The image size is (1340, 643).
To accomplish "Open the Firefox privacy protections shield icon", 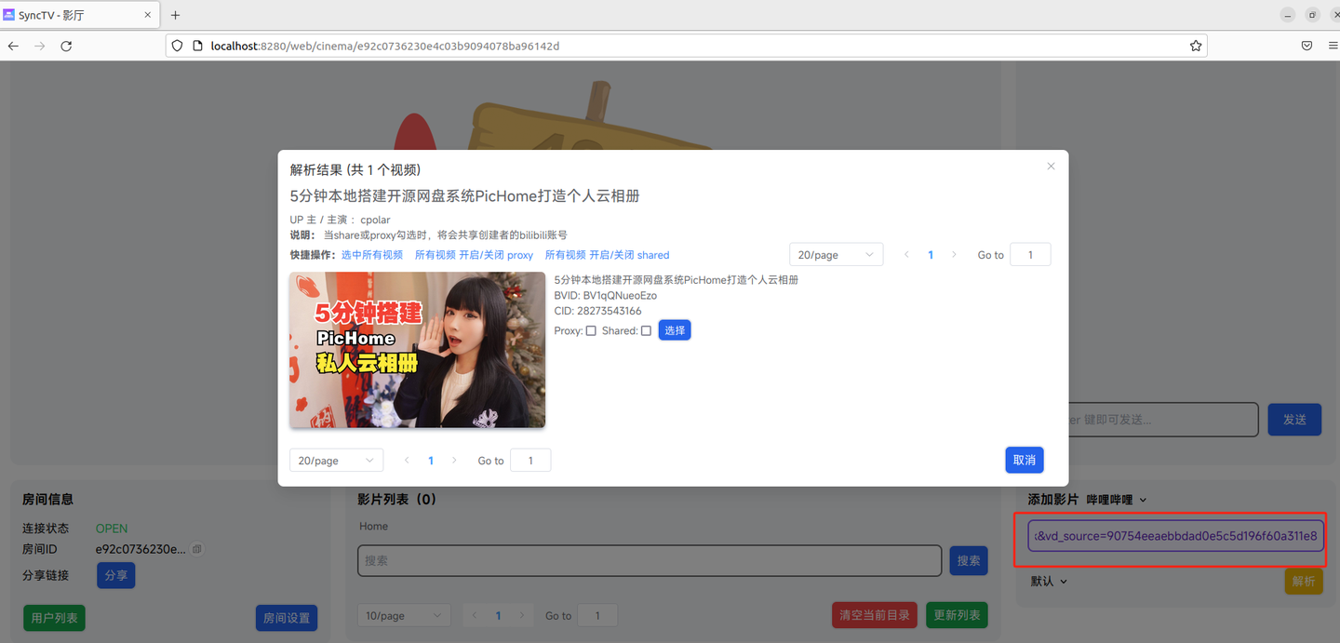I will (177, 45).
